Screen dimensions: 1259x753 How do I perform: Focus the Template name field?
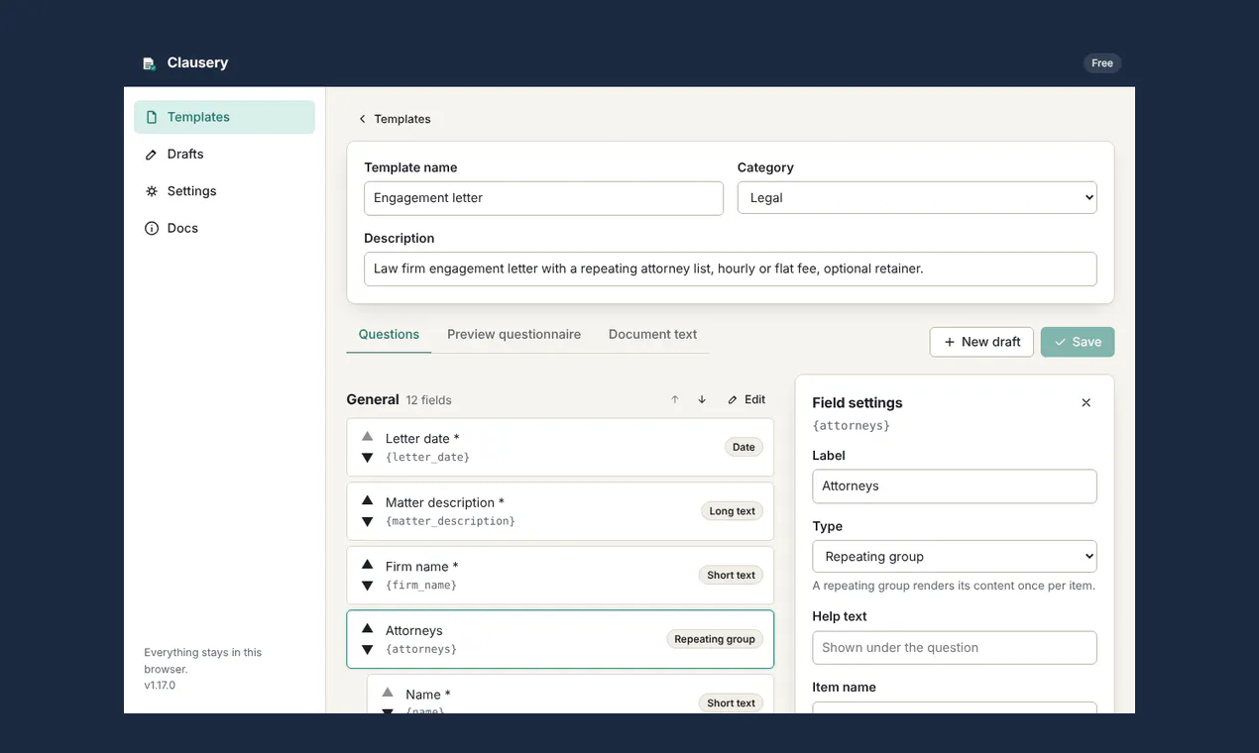543,198
